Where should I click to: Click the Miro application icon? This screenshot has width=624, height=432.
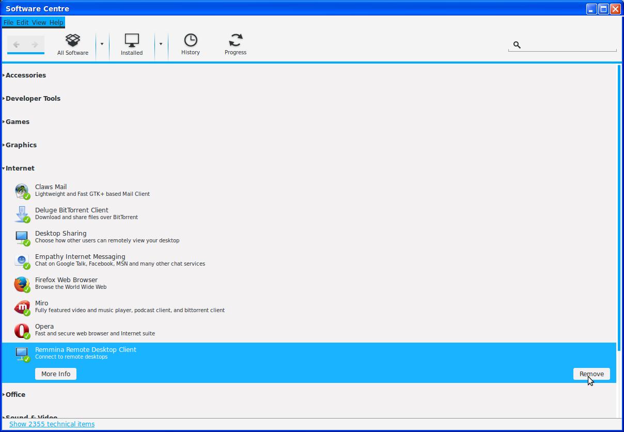pyautogui.click(x=22, y=307)
